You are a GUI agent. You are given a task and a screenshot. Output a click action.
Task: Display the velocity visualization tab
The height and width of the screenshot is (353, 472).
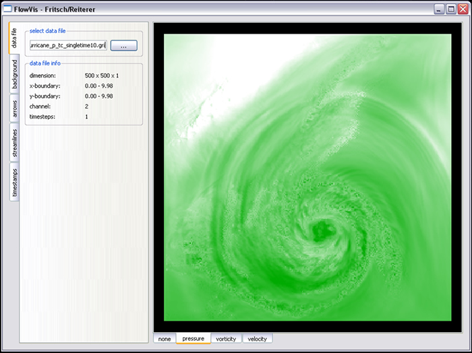tap(257, 339)
